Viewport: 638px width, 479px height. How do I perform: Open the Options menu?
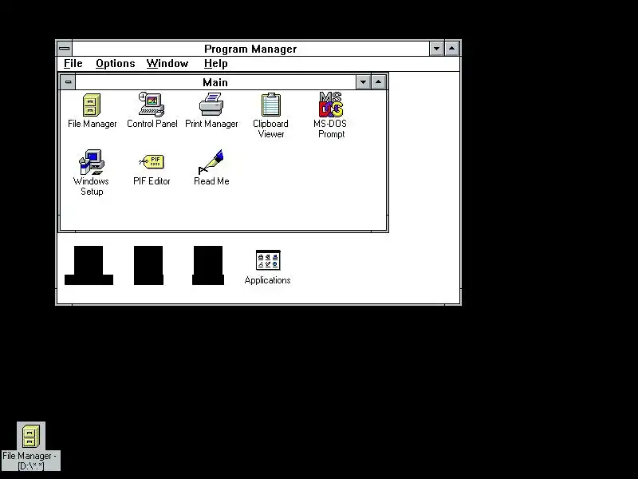(x=115, y=64)
